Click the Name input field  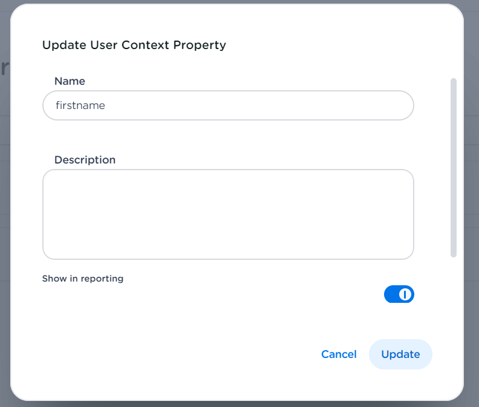pyautogui.click(x=228, y=105)
